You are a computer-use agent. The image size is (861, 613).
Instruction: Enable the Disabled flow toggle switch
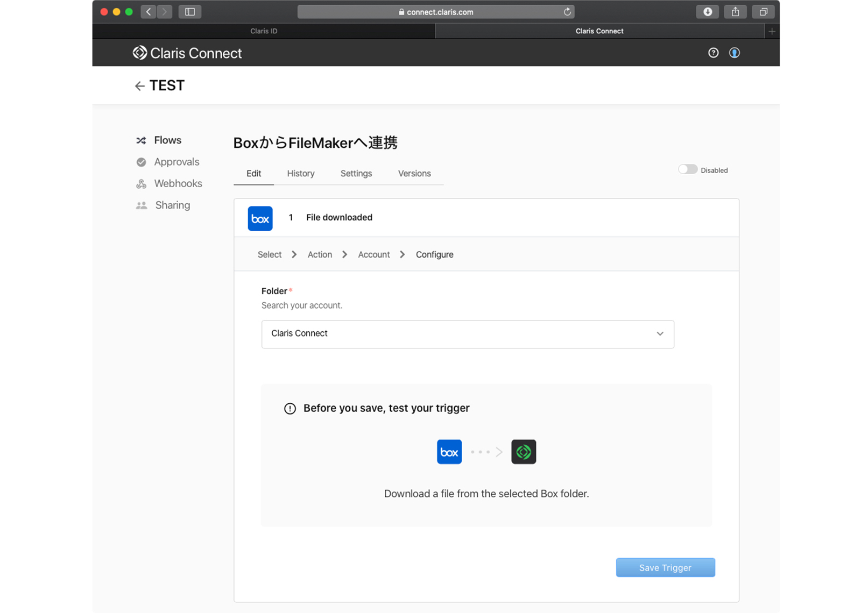tap(687, 169)
